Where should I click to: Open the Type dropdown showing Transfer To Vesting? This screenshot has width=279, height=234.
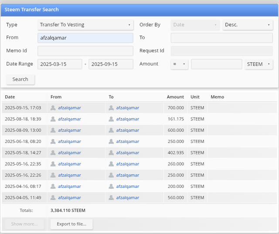click(x=85, y=25)
